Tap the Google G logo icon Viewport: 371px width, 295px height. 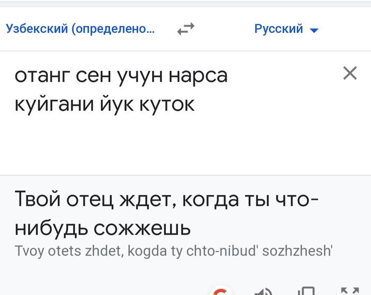tap(220, 291)
